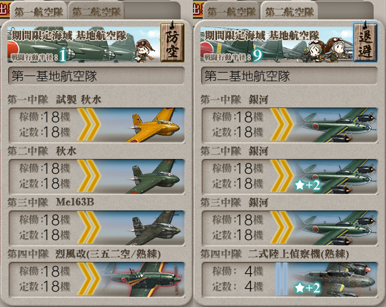Select the green 秋水 aircraft in second squadron

(96, 177)
